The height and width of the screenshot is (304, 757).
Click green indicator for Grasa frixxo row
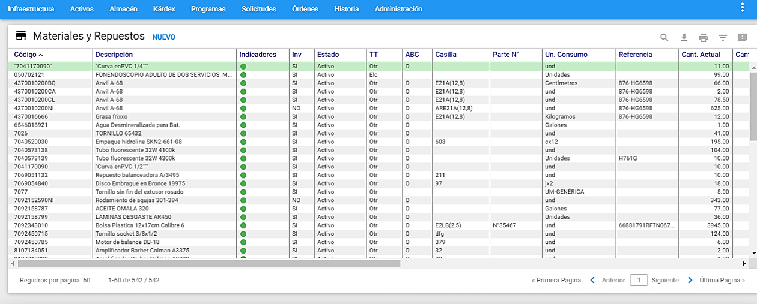[x=243, y=117]
